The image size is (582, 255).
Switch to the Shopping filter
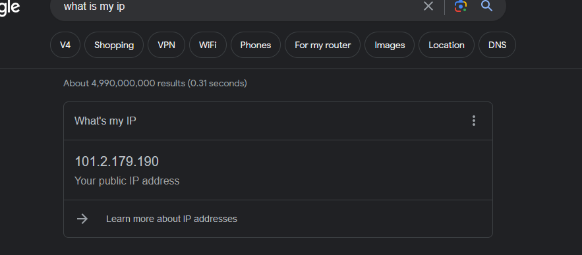(x=114, y=45)
